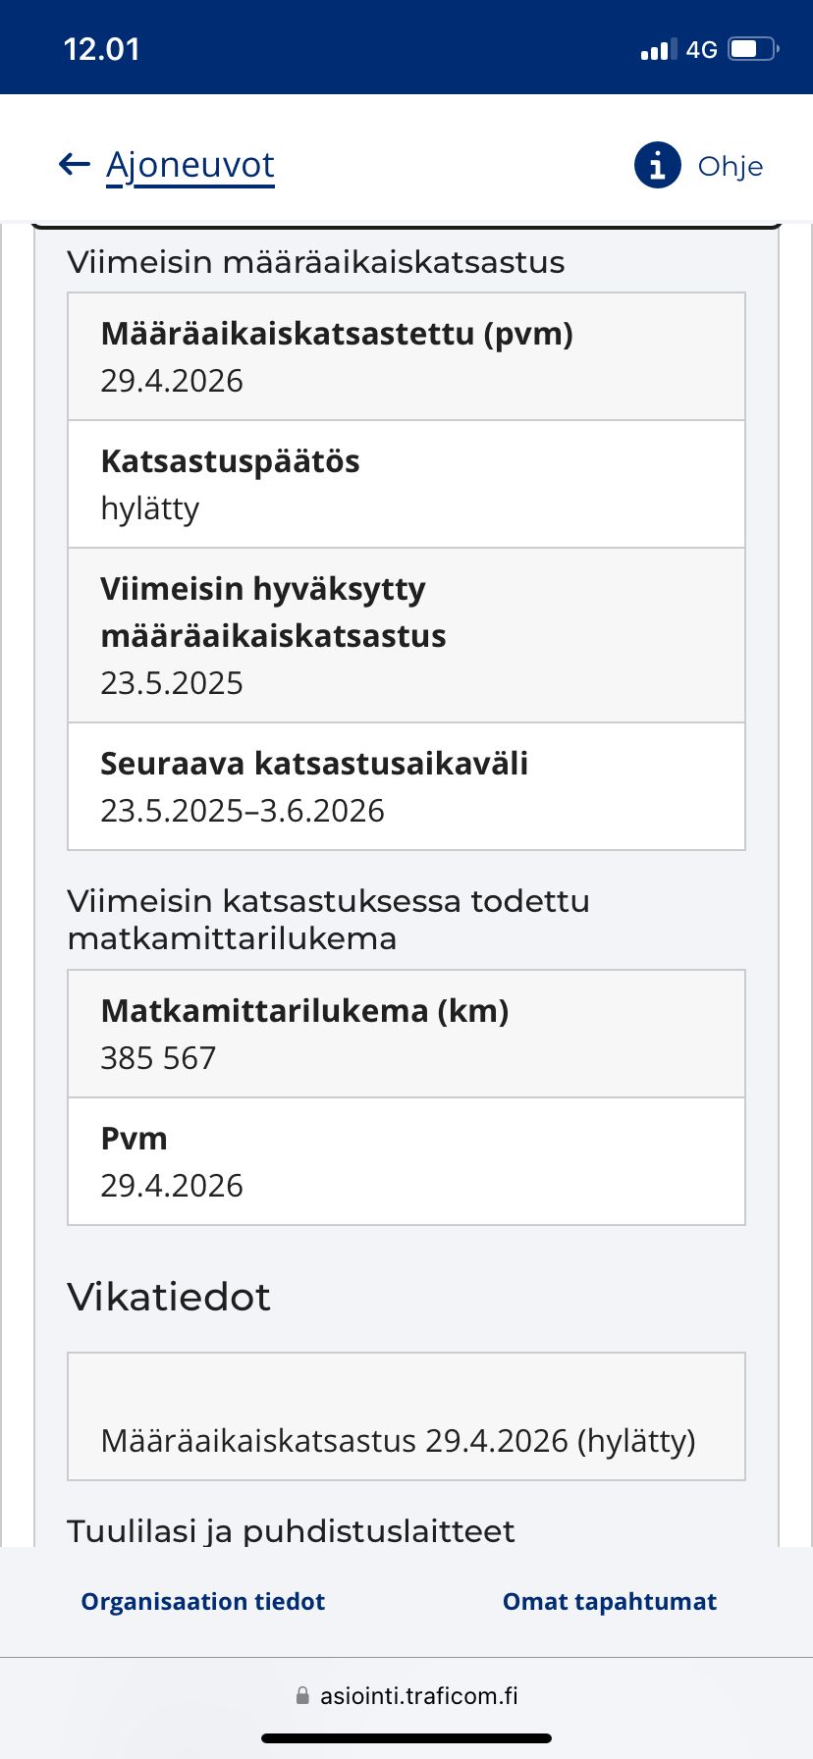813x1759 pixels.
Task: Open the Ohje help text
Action: [x=731, y=166]
